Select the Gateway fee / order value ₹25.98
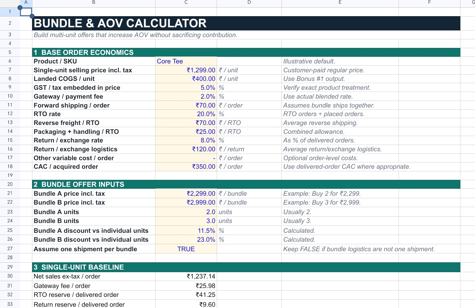Image resolution: width=475 pixels, height=308 pixels. (205, 286)
